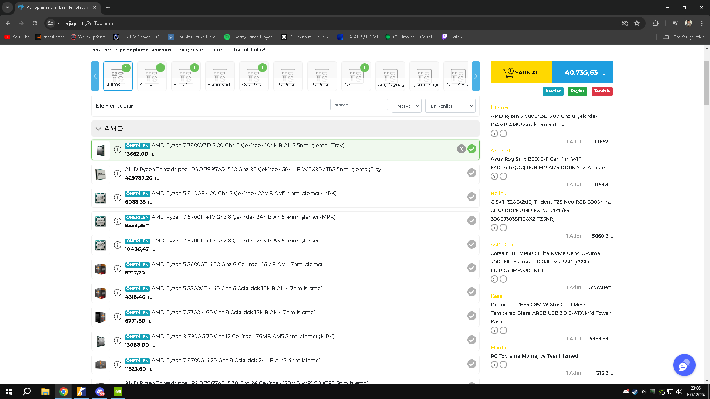The height and width of the screenshot is (399, 710).
Task: Open the En yeniler sort dropdown
Action: tap(450, 106)
